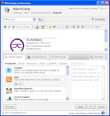Insert an image via picture icon
The height and width of the screenshot is (116, 110).
click(x=54, y=27)
